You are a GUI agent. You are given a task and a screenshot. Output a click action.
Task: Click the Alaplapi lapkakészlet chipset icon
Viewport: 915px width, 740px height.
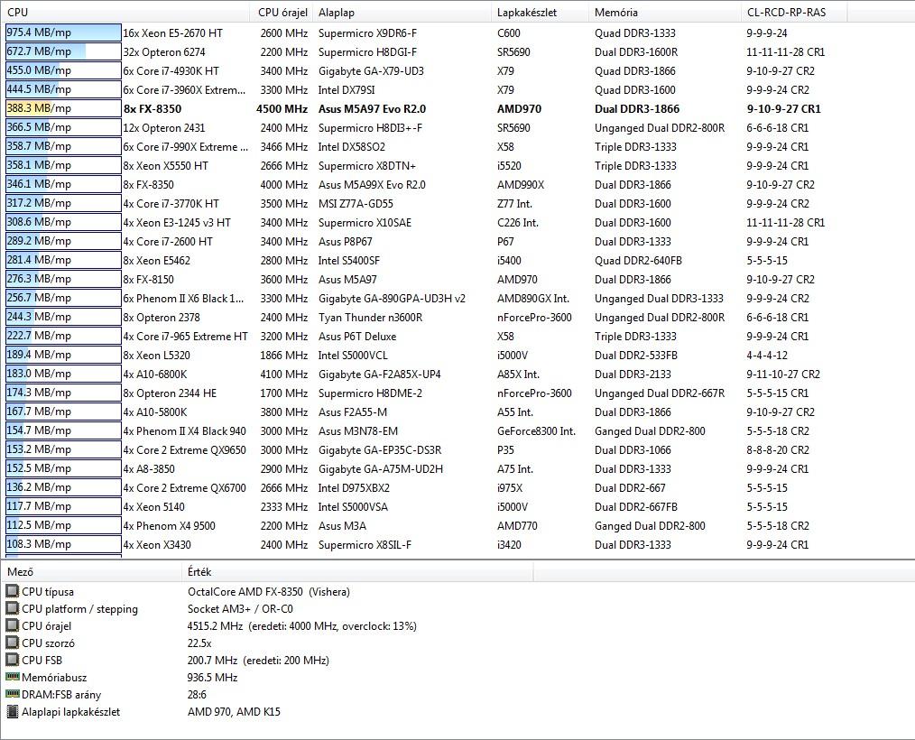tap(12, 711)
